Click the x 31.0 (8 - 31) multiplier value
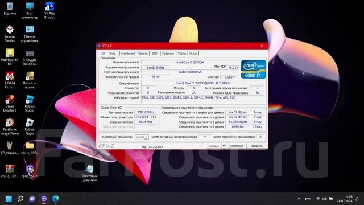Screen dimensions: 364x205 [x=146, y=117]
